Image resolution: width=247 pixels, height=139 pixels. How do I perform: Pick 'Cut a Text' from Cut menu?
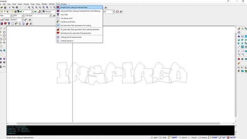80,15
